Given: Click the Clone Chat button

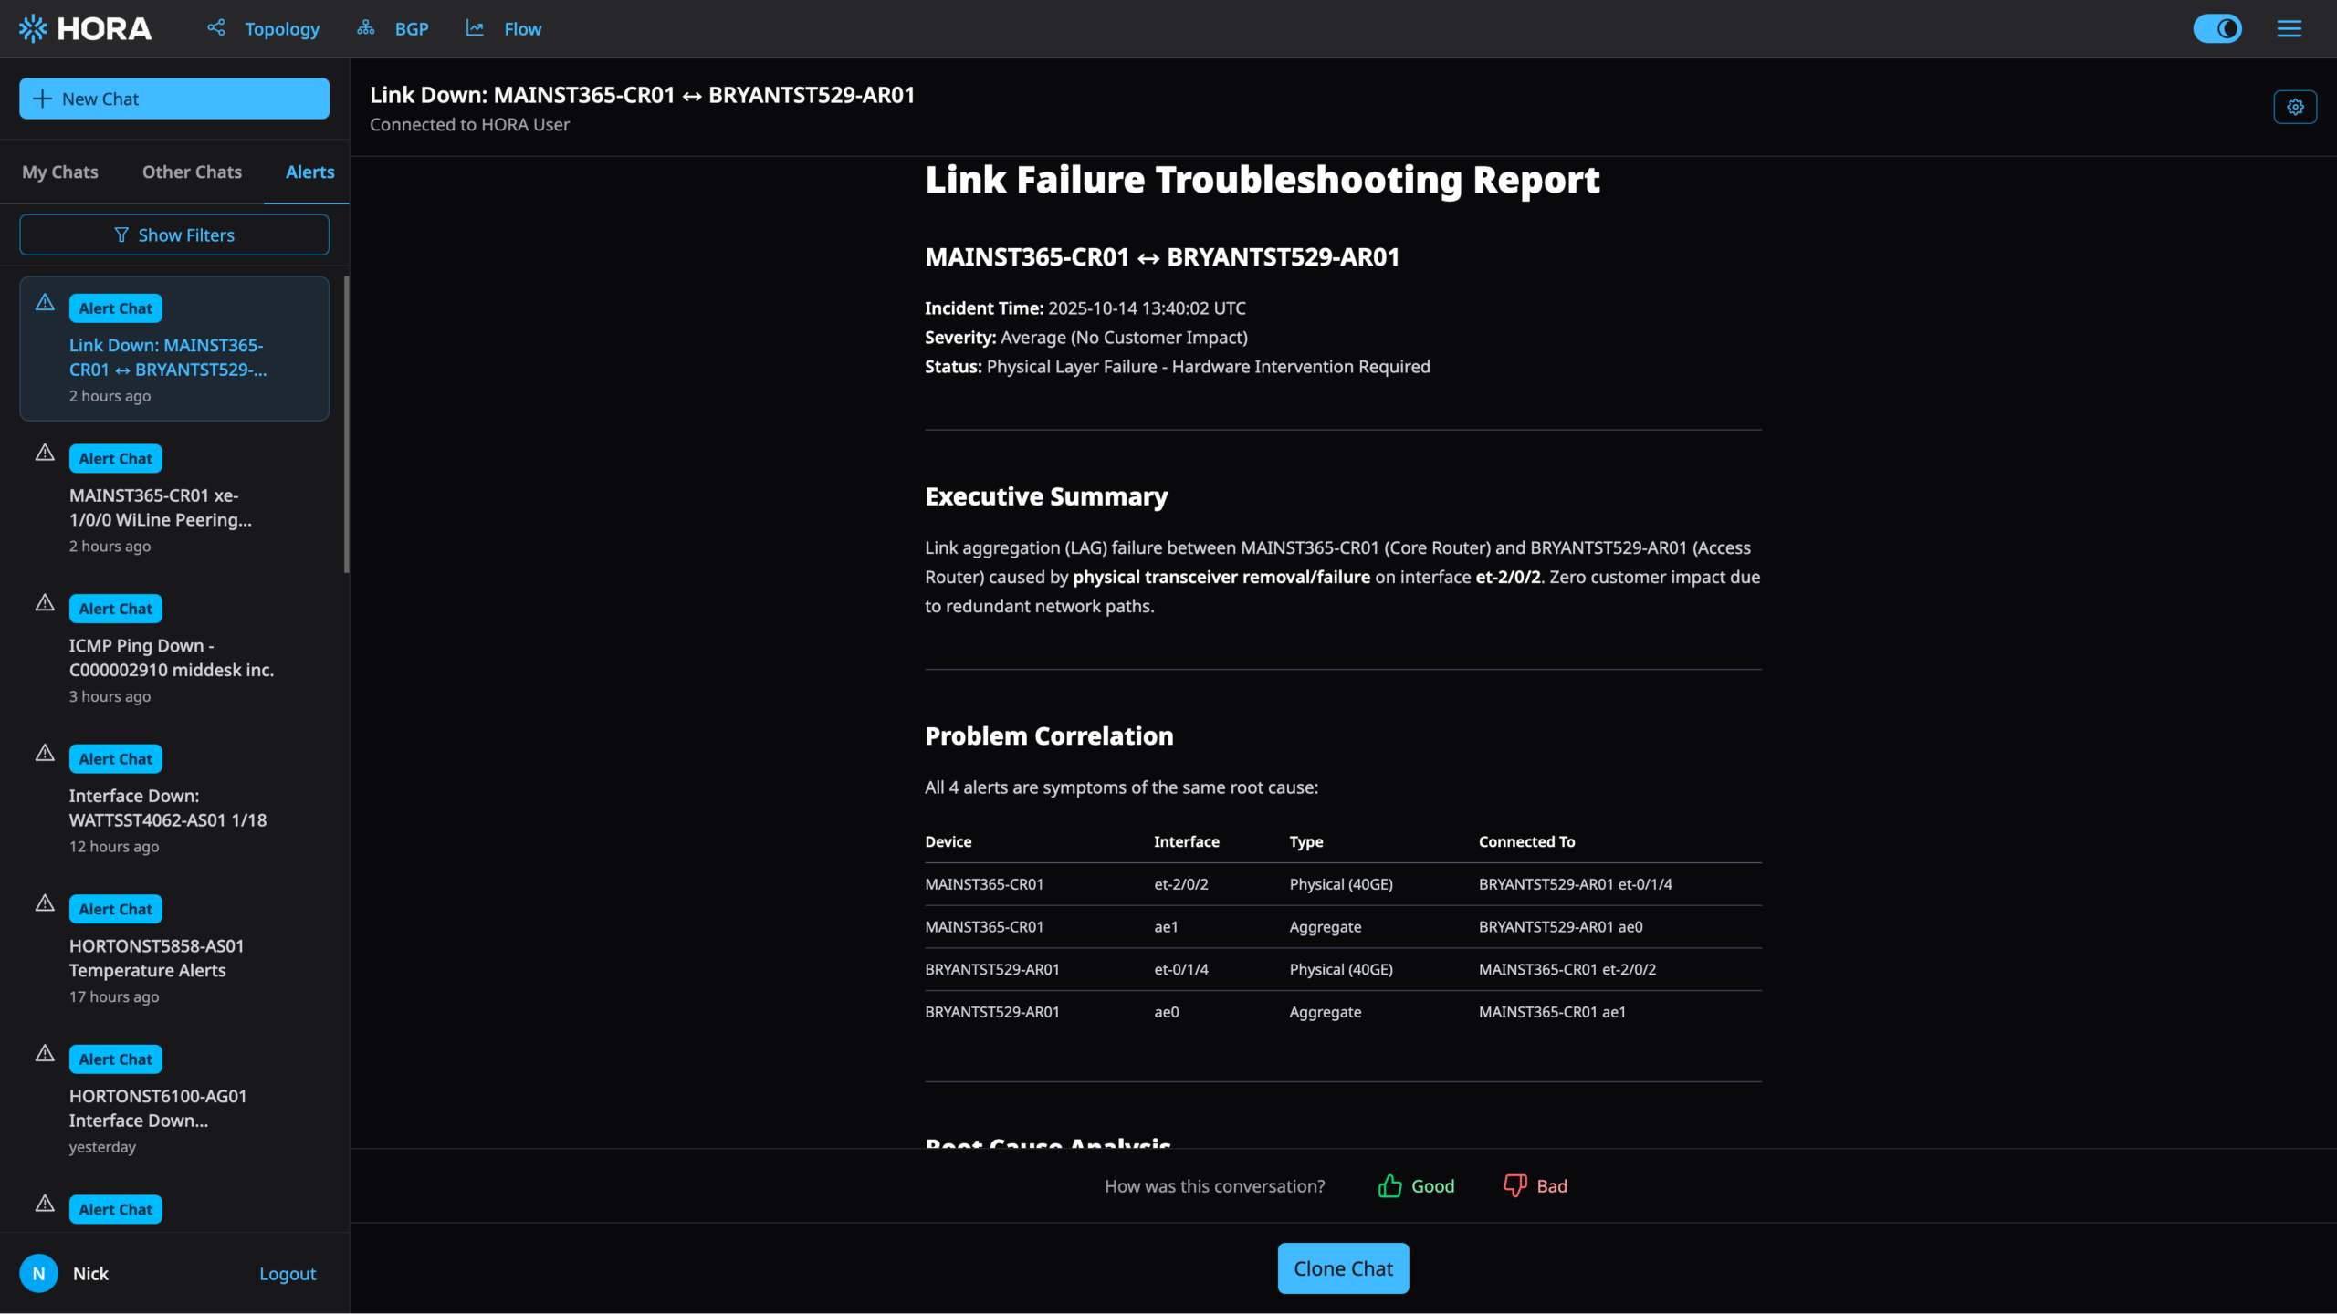Looking at the screenshot, I should (1343, 1267).
